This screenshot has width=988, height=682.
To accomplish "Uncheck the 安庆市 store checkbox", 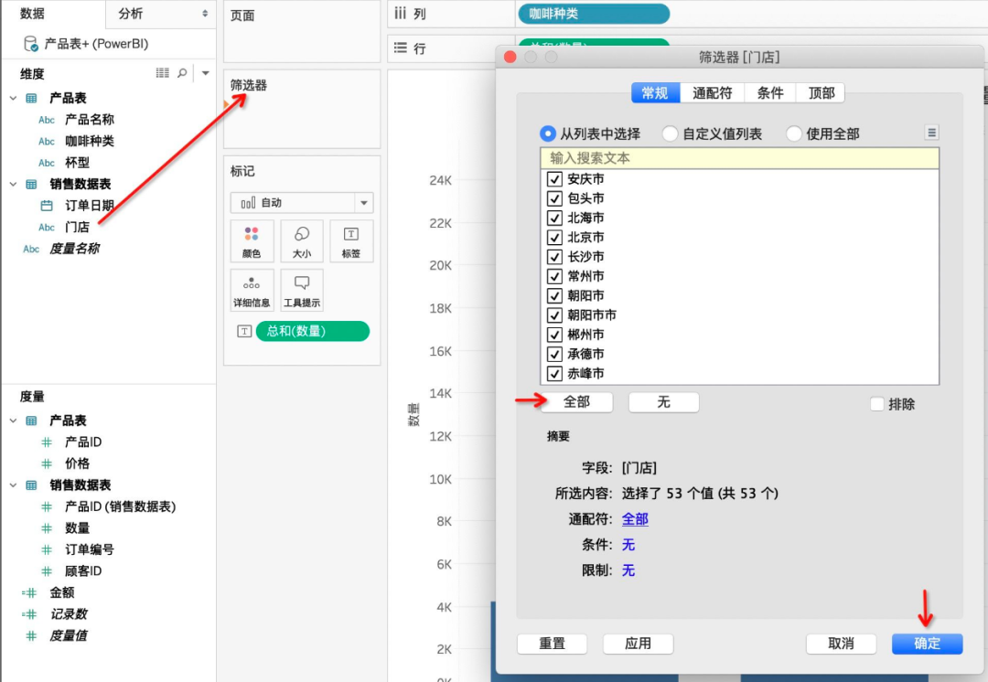I will (x=553, y=179).
